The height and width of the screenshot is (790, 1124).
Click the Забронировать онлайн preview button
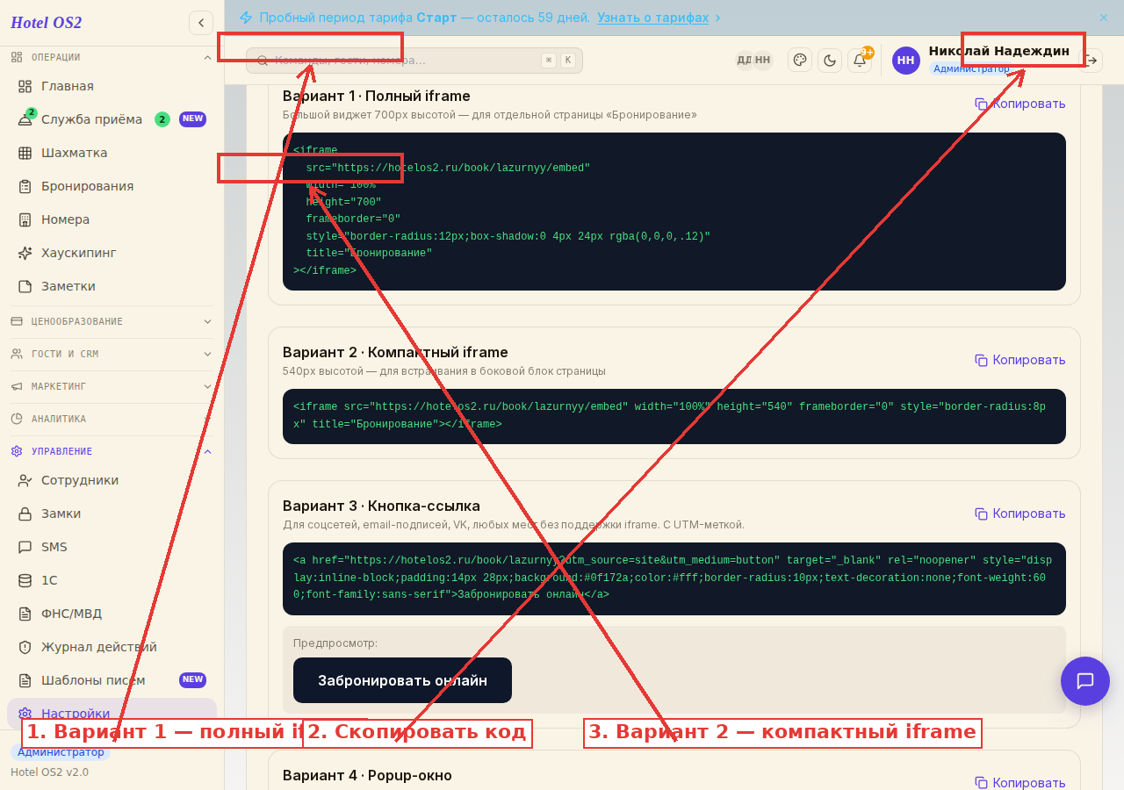pyautogui.click(x=402, y=680)
